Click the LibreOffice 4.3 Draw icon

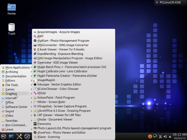point(35,111)
